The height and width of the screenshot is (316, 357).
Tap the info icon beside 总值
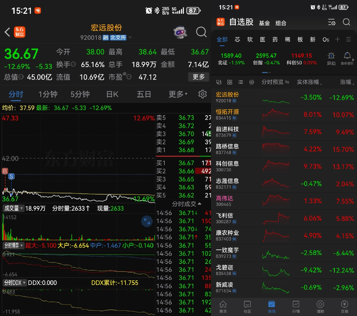[x=21, y=77]
